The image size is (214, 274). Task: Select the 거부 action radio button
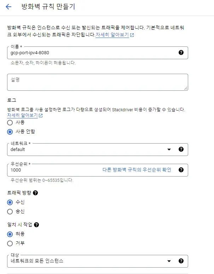pyautogui.click(x=10, y=243)
